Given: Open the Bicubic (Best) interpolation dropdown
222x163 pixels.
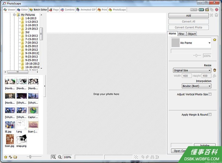Looking at the screenshot, I should pyautogui.click(x=196, y=86).
